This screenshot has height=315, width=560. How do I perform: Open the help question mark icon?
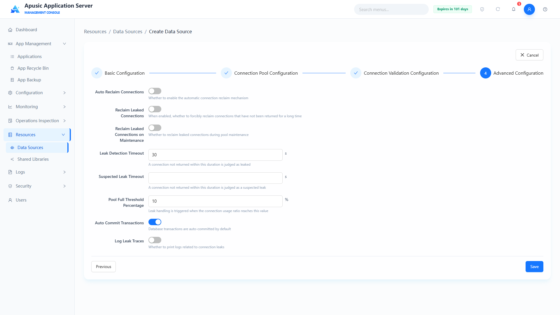pos(545,9)
